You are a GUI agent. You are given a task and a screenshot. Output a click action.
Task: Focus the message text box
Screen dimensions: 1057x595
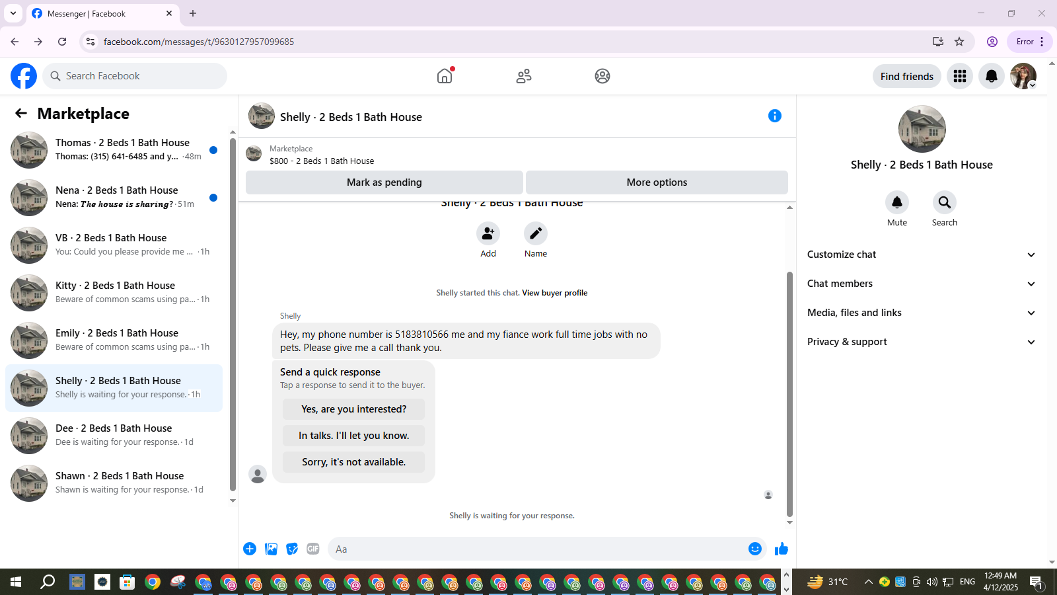click(539, 549)
